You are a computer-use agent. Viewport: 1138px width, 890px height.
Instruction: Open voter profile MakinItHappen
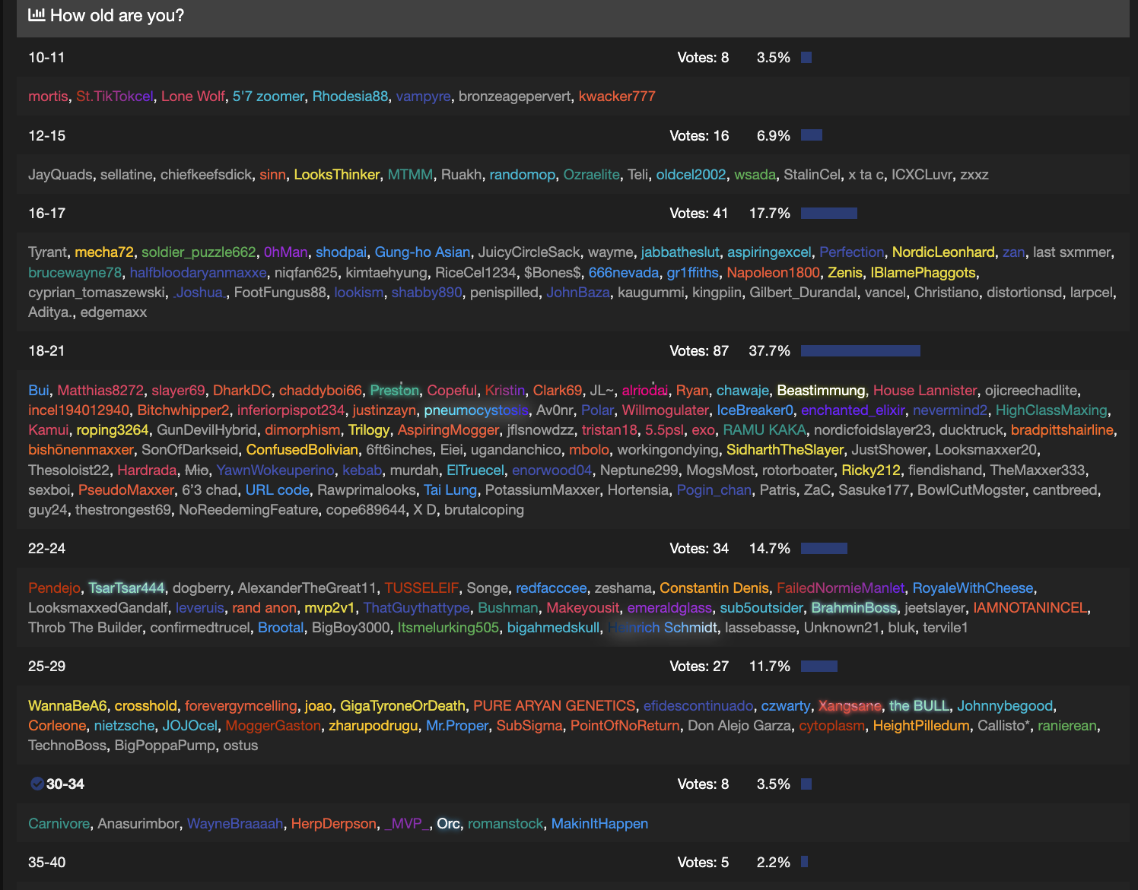coord(599,824)
